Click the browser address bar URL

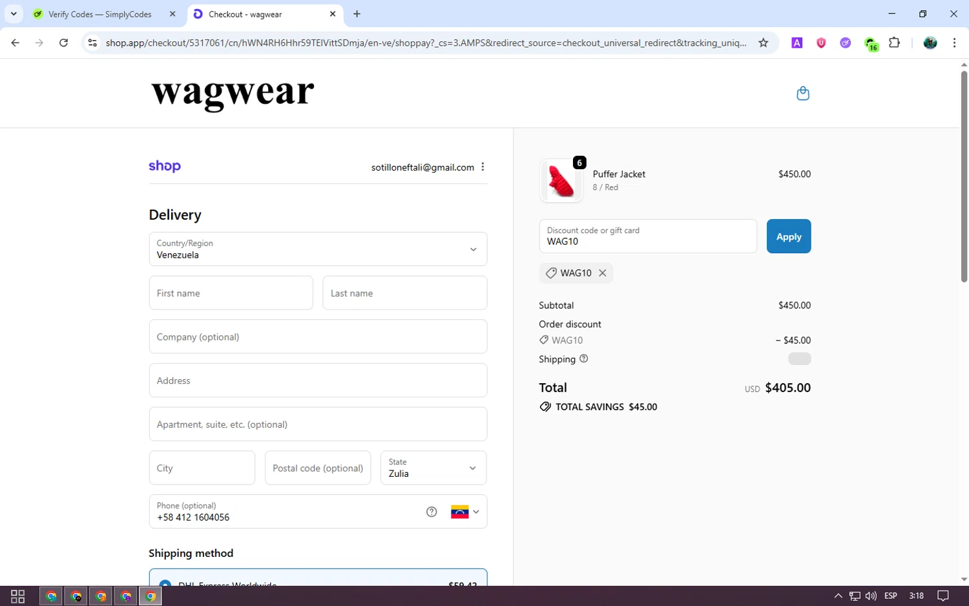426,43
